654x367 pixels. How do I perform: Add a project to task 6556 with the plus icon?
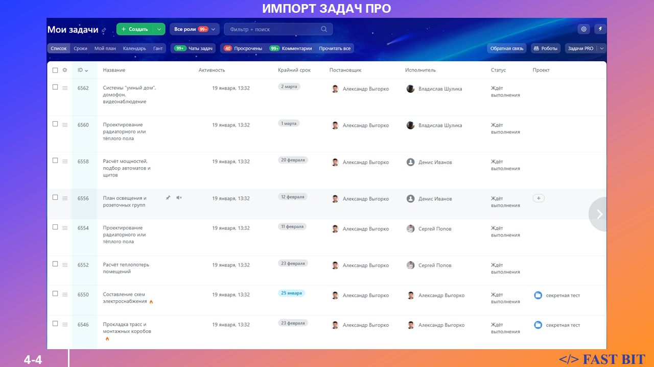pyautogui.click(x=539, y=198)
